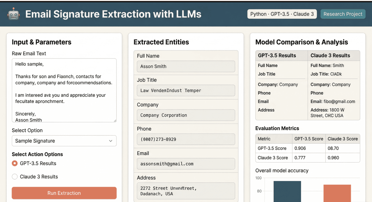Image resolution: width=372 pixels, height=202 pixels.
Task: Select the Company Corporation field
Action: 186,115
